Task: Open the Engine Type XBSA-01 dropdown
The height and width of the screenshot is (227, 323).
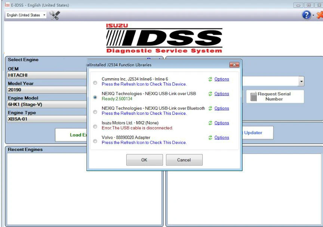Action: (47, 119)
